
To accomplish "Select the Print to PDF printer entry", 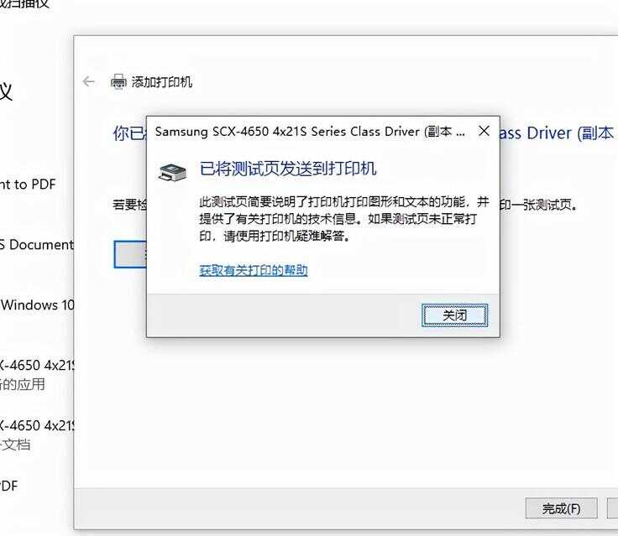I will (x=28, y=185).
